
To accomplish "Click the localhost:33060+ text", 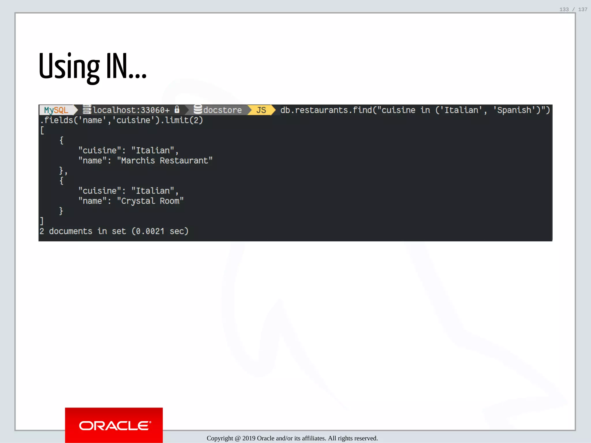I will point(131,110).
